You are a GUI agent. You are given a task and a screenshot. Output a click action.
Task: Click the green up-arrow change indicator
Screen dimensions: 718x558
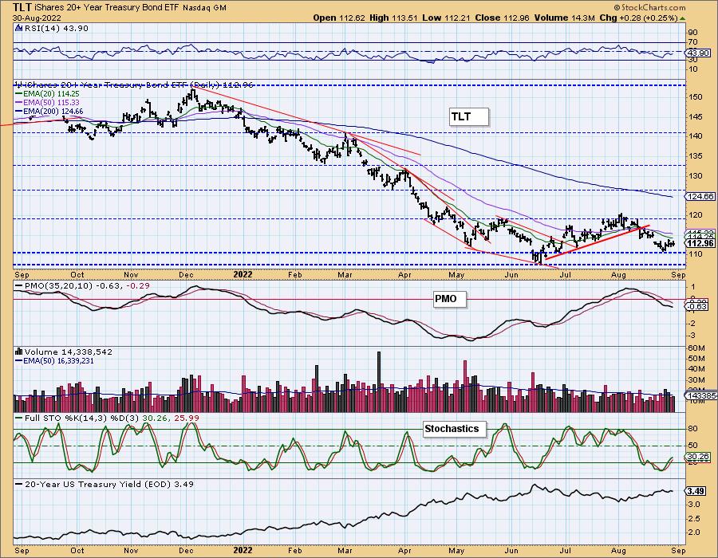click(682, 18)
